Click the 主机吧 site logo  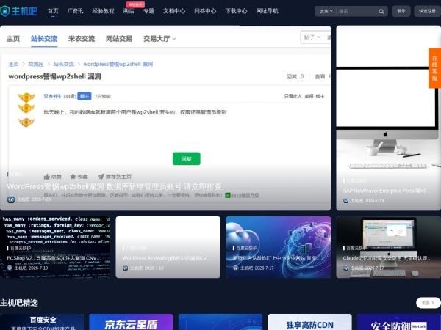tap(18, 11)
